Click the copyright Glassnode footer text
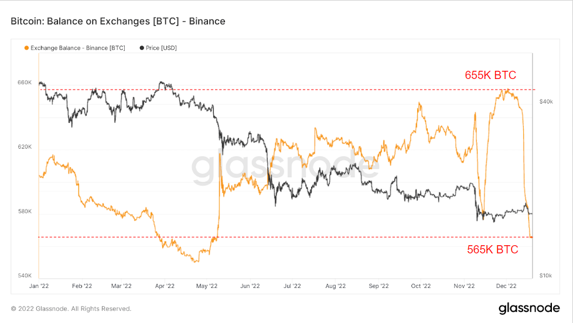The height and width of the screenshot is (323, 573). 71,309
